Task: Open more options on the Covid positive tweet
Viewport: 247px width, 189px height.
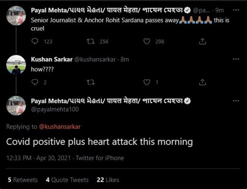Action: point(236,101)
